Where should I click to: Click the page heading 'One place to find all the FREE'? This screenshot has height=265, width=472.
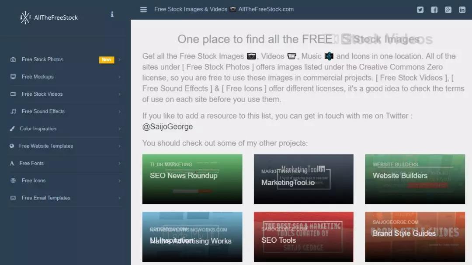255,39
